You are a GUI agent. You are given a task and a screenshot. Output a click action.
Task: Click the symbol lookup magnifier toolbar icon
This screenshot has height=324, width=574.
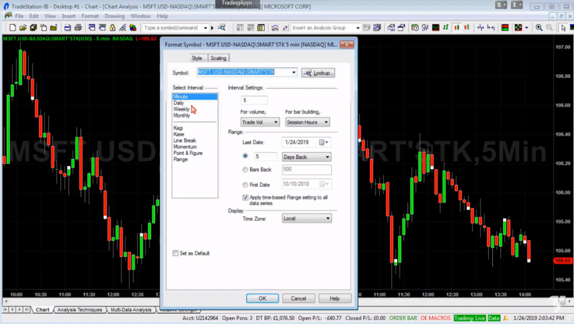221,28
